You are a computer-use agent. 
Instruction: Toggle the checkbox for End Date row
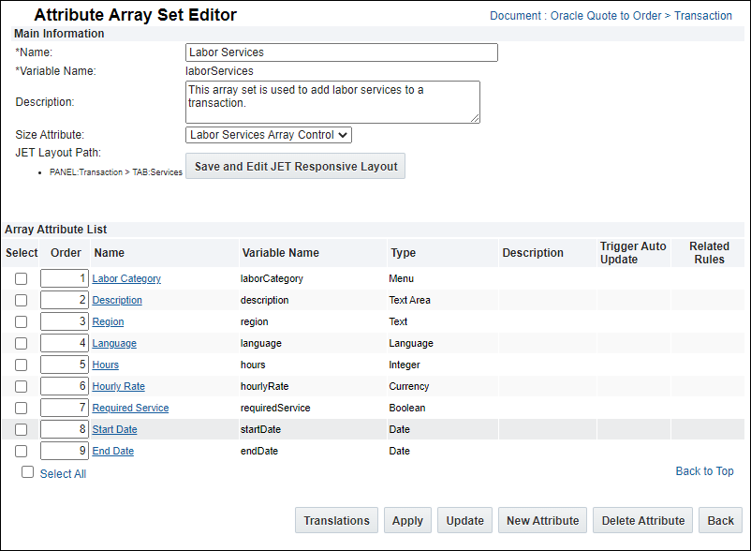coord(21,450)
